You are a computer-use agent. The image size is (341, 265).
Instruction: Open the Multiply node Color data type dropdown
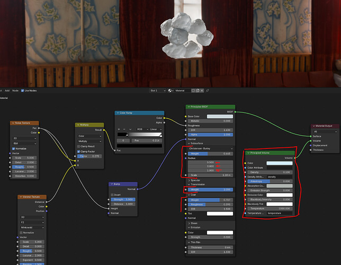[x=89, y=136]
